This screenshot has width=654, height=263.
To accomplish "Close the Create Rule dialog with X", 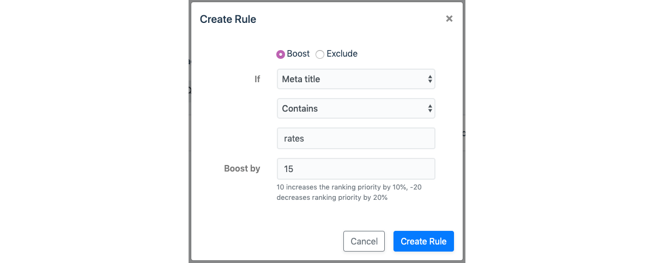I will (449, 19).
